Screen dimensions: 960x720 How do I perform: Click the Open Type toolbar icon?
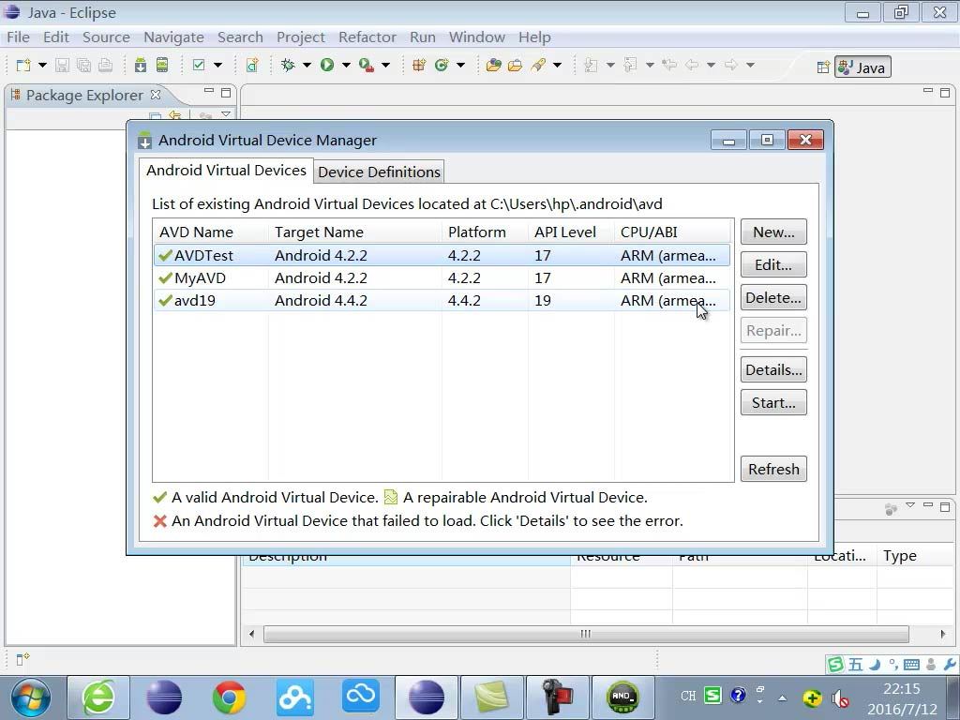493,65
